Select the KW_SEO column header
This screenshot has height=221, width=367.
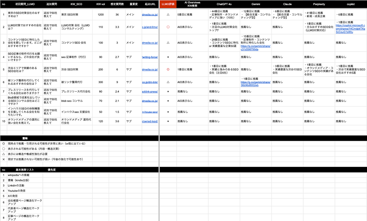click(76, 3)
